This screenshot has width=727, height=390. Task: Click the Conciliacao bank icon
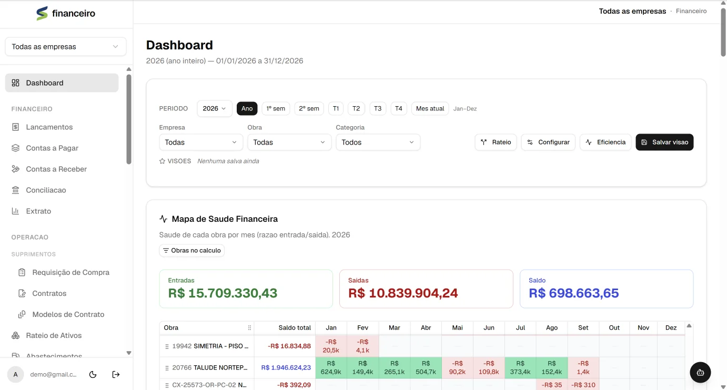click(16, 190)
